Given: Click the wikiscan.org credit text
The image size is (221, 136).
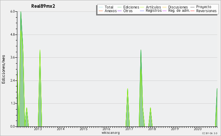Looking at the screenshot, I should (x=110, y=133).
